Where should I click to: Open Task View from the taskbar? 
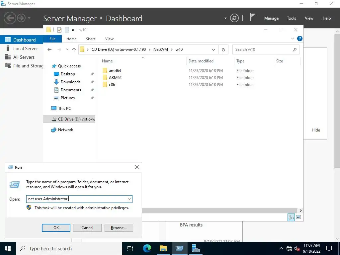130,248
